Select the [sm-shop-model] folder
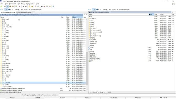Screen dimensions: 176x99 point(95,36)
